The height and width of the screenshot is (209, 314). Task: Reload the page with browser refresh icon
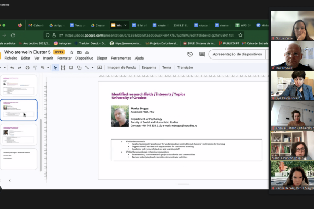click(x=13, y=36)
